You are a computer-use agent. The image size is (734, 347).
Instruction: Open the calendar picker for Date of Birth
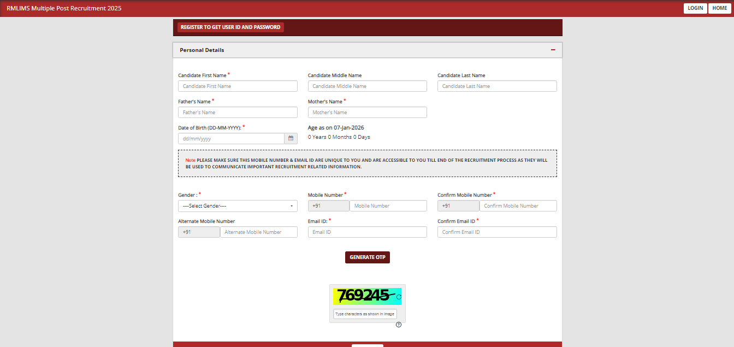tap(291, 138)
